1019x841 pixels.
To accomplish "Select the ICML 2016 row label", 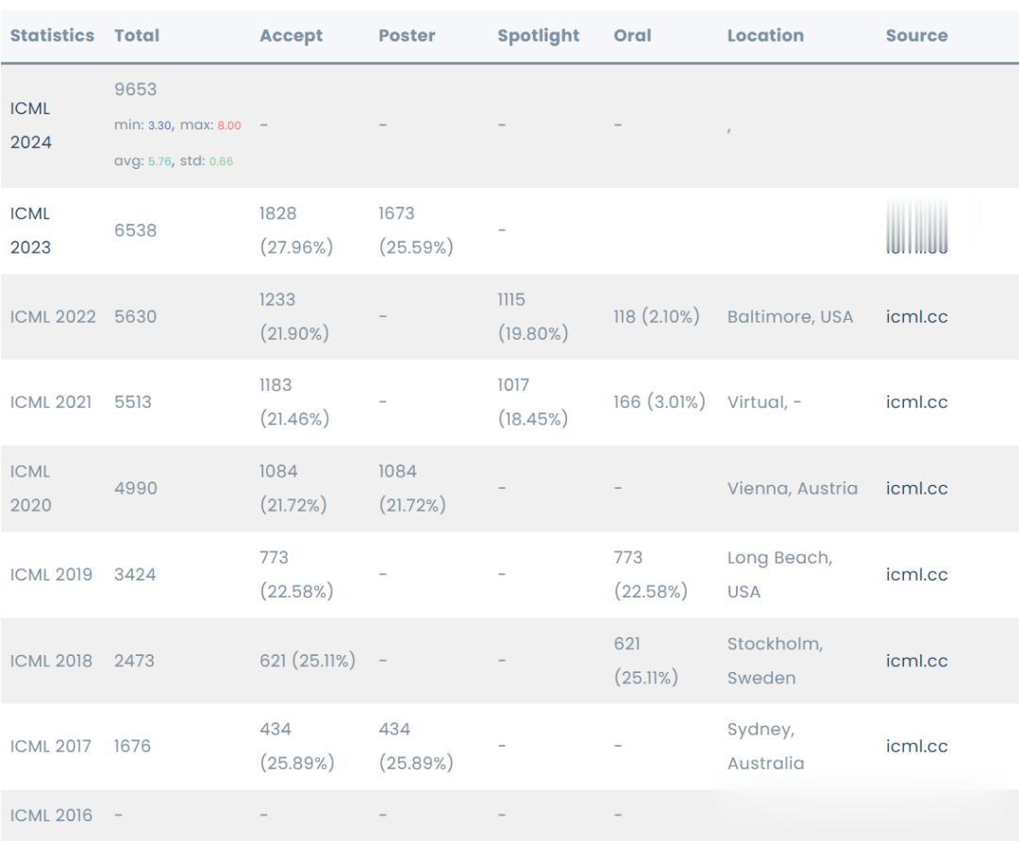I will coord(51,815).
